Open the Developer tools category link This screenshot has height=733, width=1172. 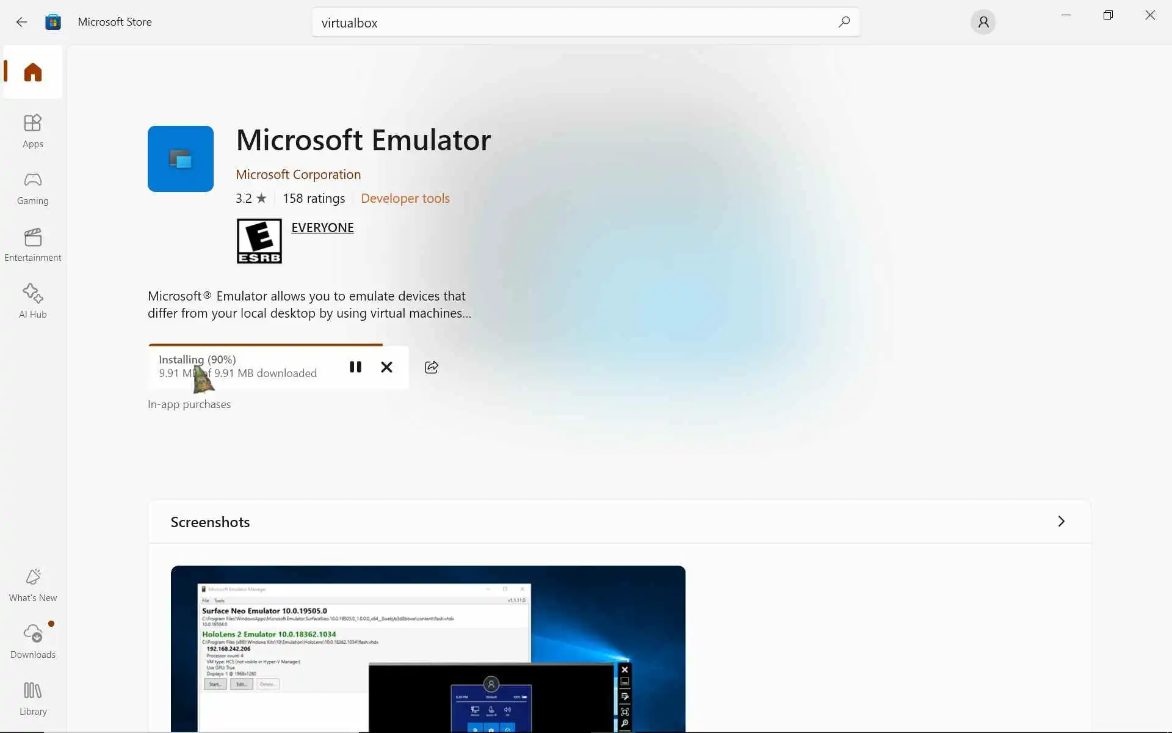(x=405, y=199)
